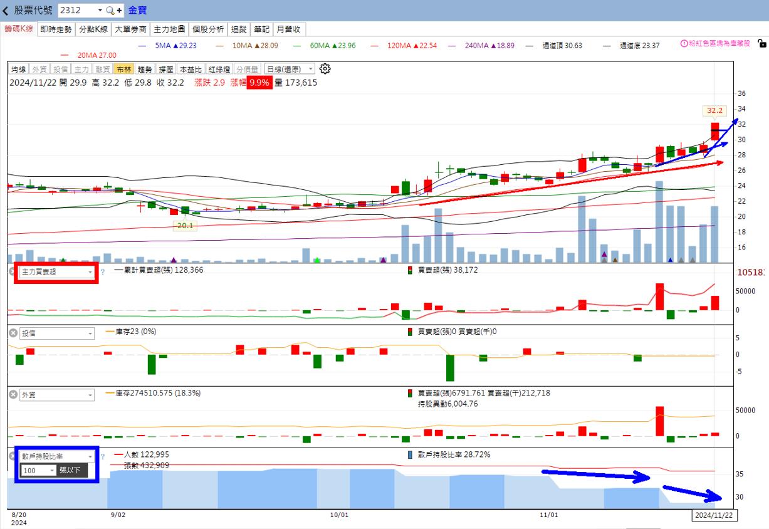Click help question mark beside 散戶持股比率
The width and height of the screenshot is (769, 529).
point(103,456)
